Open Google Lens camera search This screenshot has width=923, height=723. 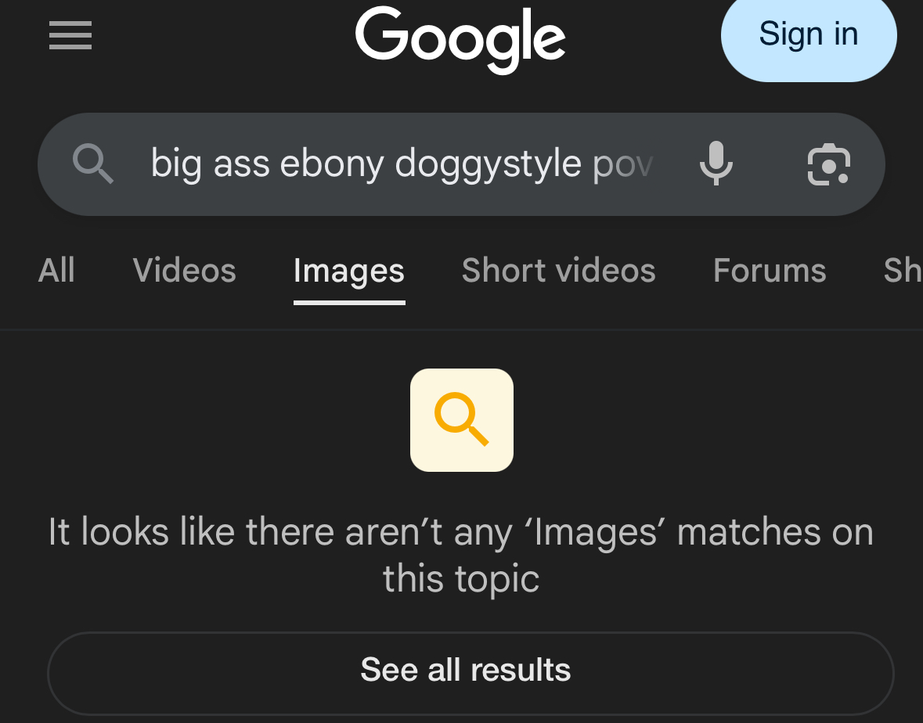pos(829,164)
